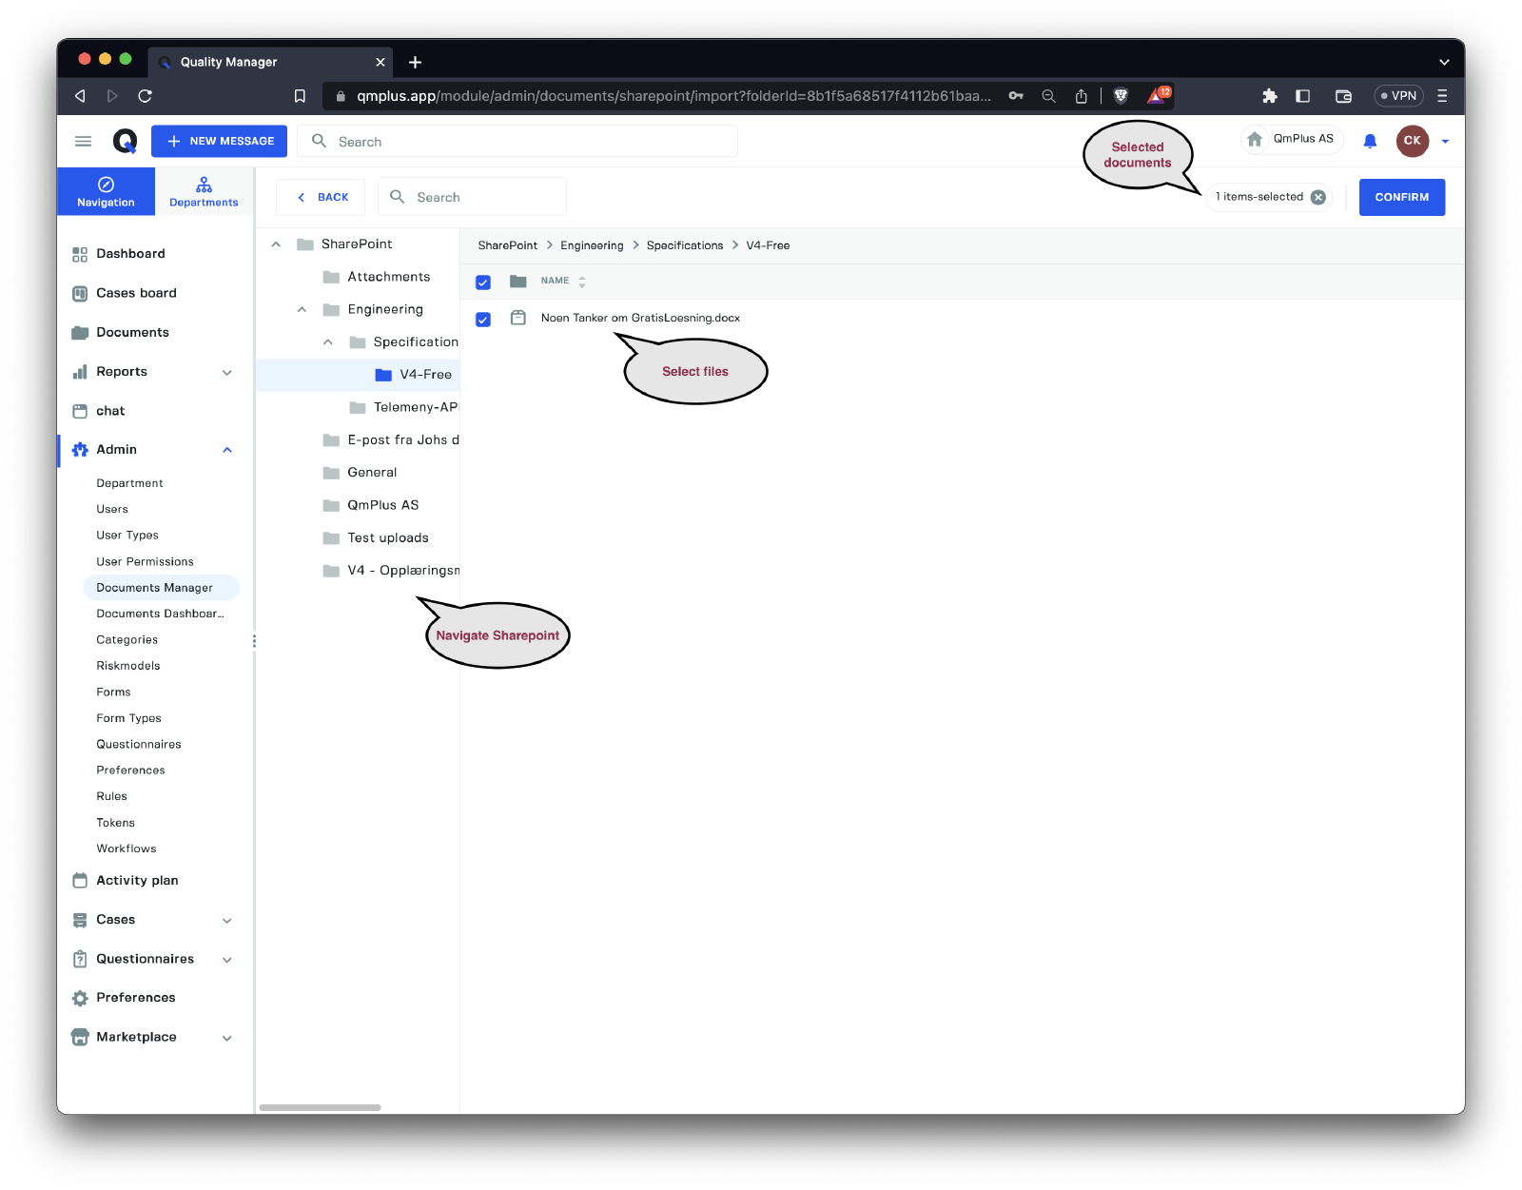Expand the Reports menu chevron
Screen dimensions: 1522x1190
coord(227,372)
